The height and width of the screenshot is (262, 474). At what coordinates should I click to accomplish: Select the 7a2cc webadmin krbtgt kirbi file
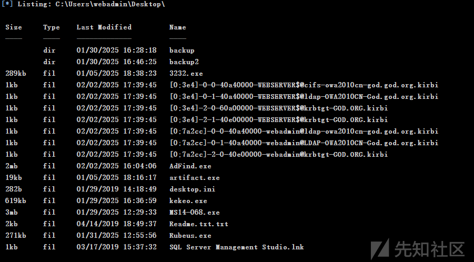[278, 155]
